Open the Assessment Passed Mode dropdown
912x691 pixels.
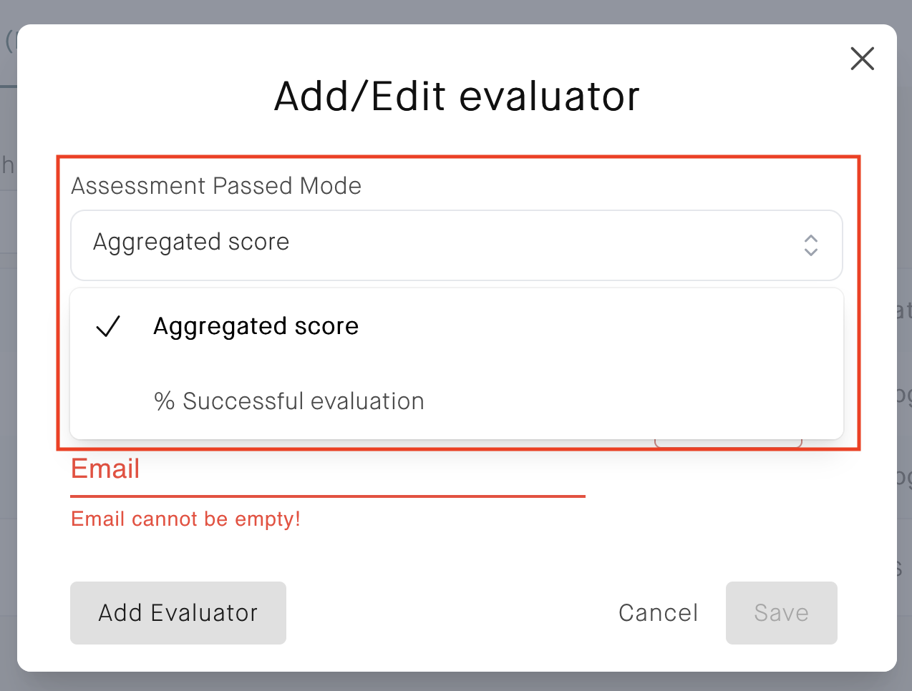pos(456,245)
